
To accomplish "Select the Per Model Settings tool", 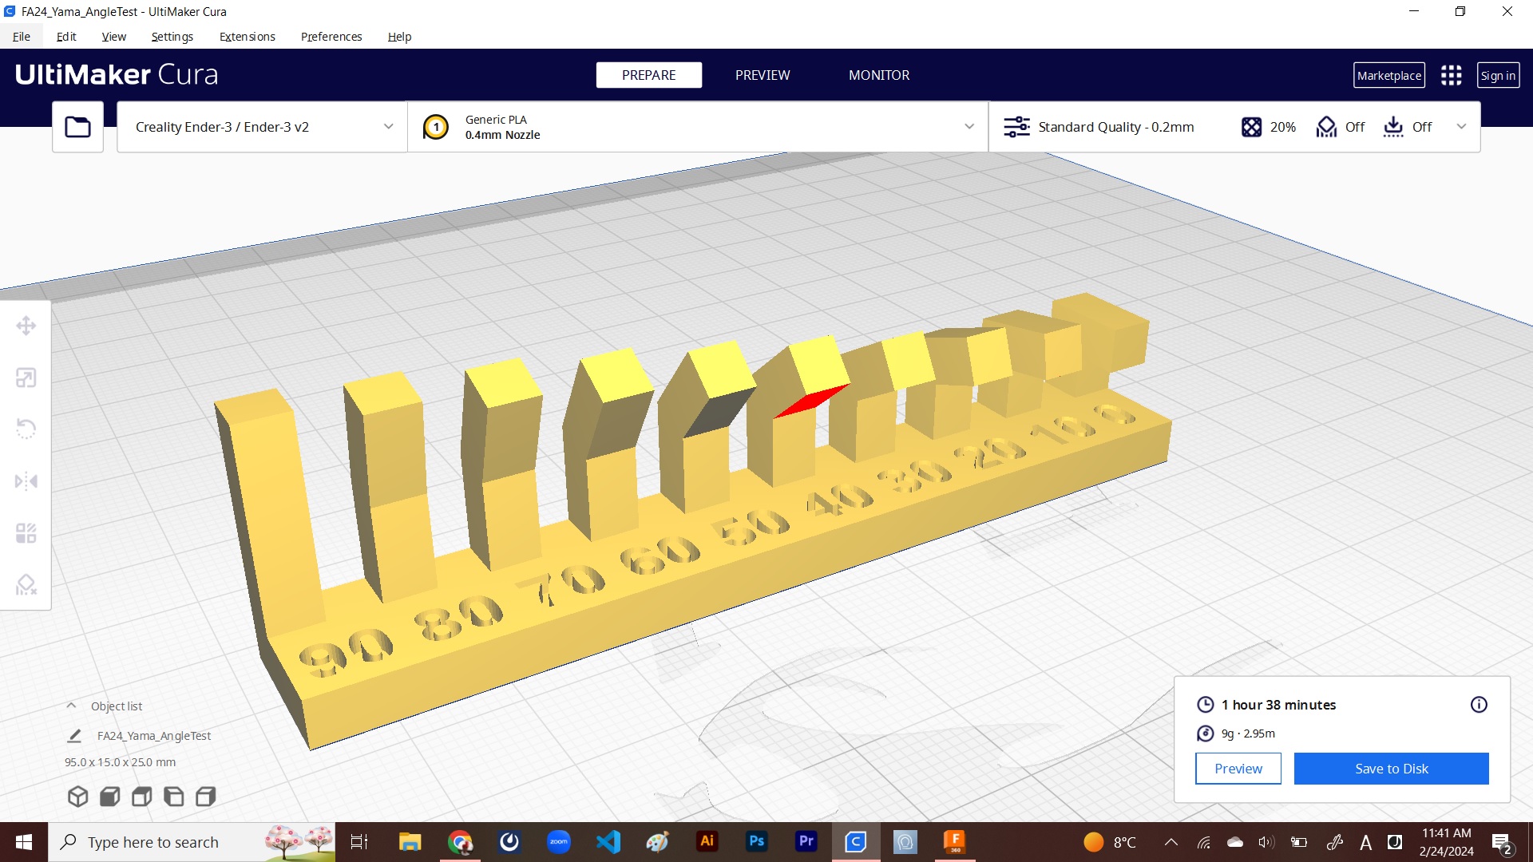I will tap(26, 533).
